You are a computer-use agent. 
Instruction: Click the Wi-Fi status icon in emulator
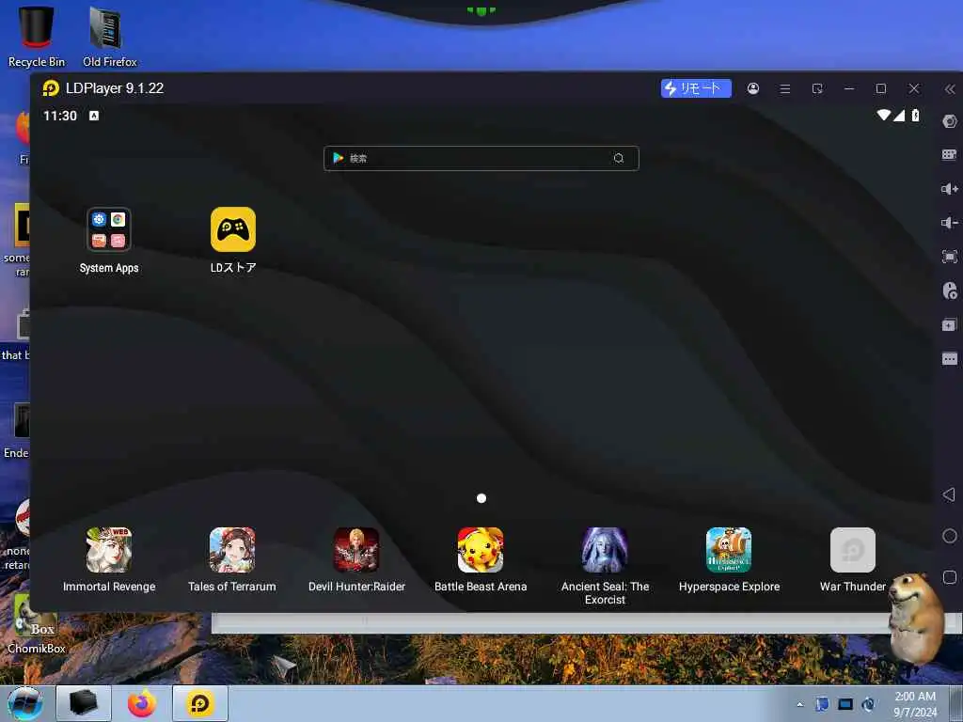(883, 115)
